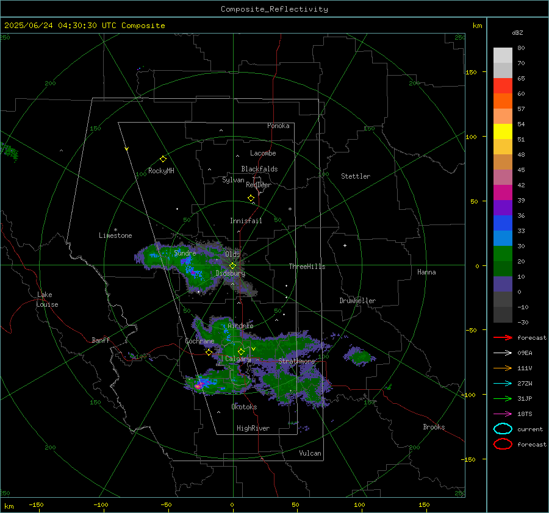
Task: Select the orange 111V arrow legend icon
Action: point(503,368)
